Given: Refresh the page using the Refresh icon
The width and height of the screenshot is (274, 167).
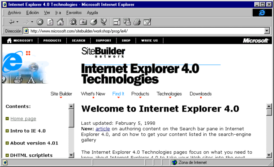Looking at the screenshot, I should pos(50,22).
